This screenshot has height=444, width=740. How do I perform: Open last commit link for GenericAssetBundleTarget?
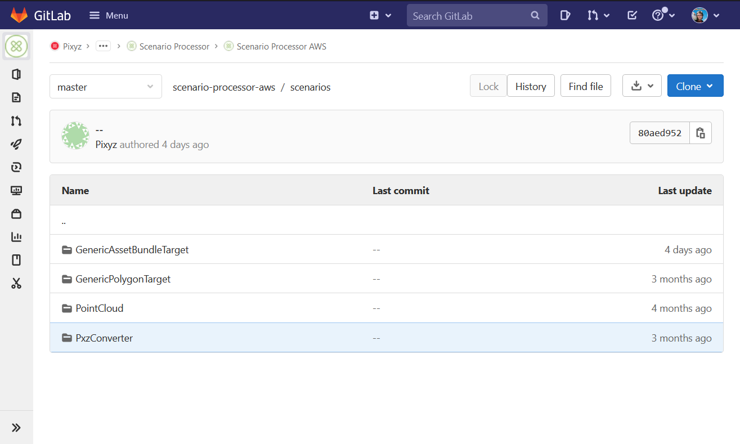click(x=376, y=250)
